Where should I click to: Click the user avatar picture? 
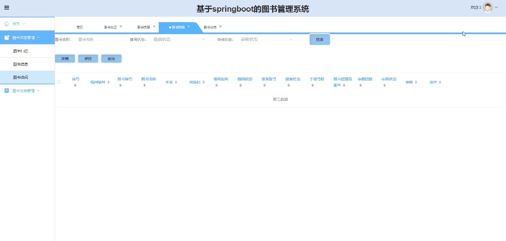pyautogui.click(x=488, y=7)
